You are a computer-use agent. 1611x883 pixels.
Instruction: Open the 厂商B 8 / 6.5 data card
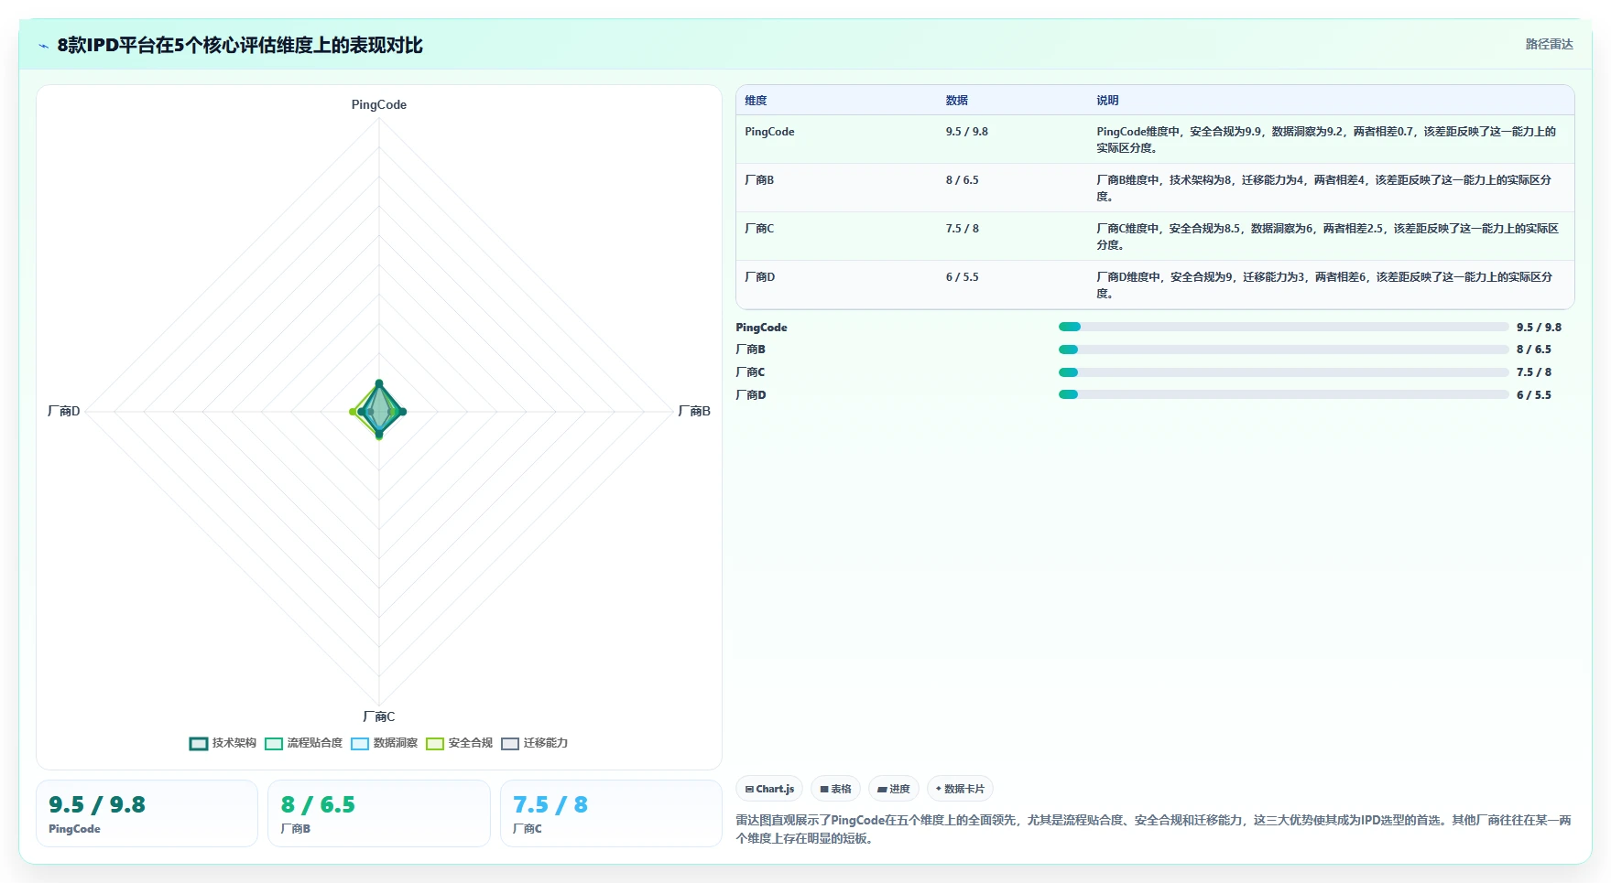pyautogui.click(x=379, y=813)
